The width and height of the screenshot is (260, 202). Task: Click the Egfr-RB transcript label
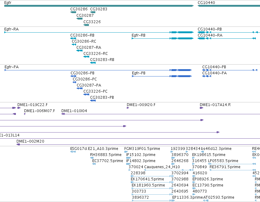[x=138, y=35]
